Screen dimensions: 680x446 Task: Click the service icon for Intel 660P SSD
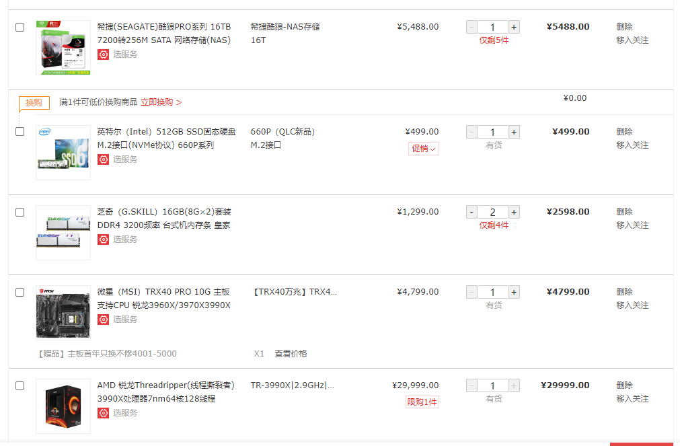103,159
